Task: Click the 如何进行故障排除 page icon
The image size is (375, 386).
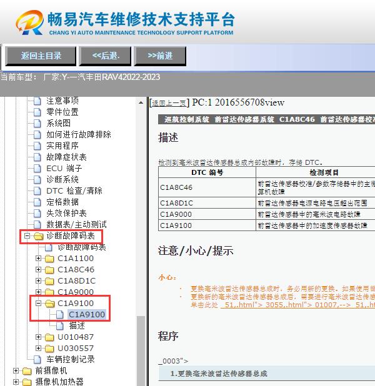Action: 37,134
